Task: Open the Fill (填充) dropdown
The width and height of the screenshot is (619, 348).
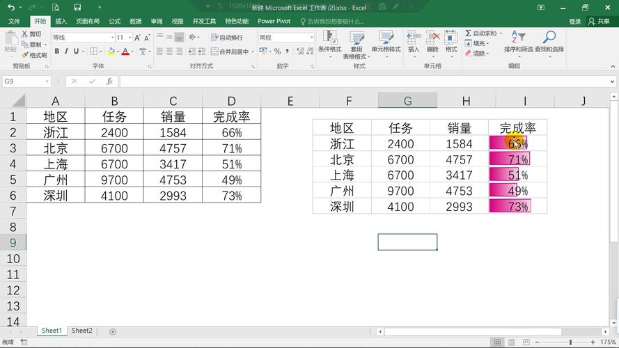Action: 477,43
